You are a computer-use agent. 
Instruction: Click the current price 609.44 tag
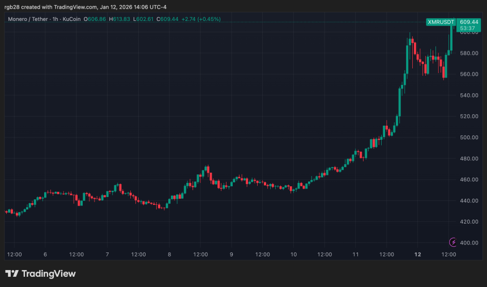(x=468, y=21)
